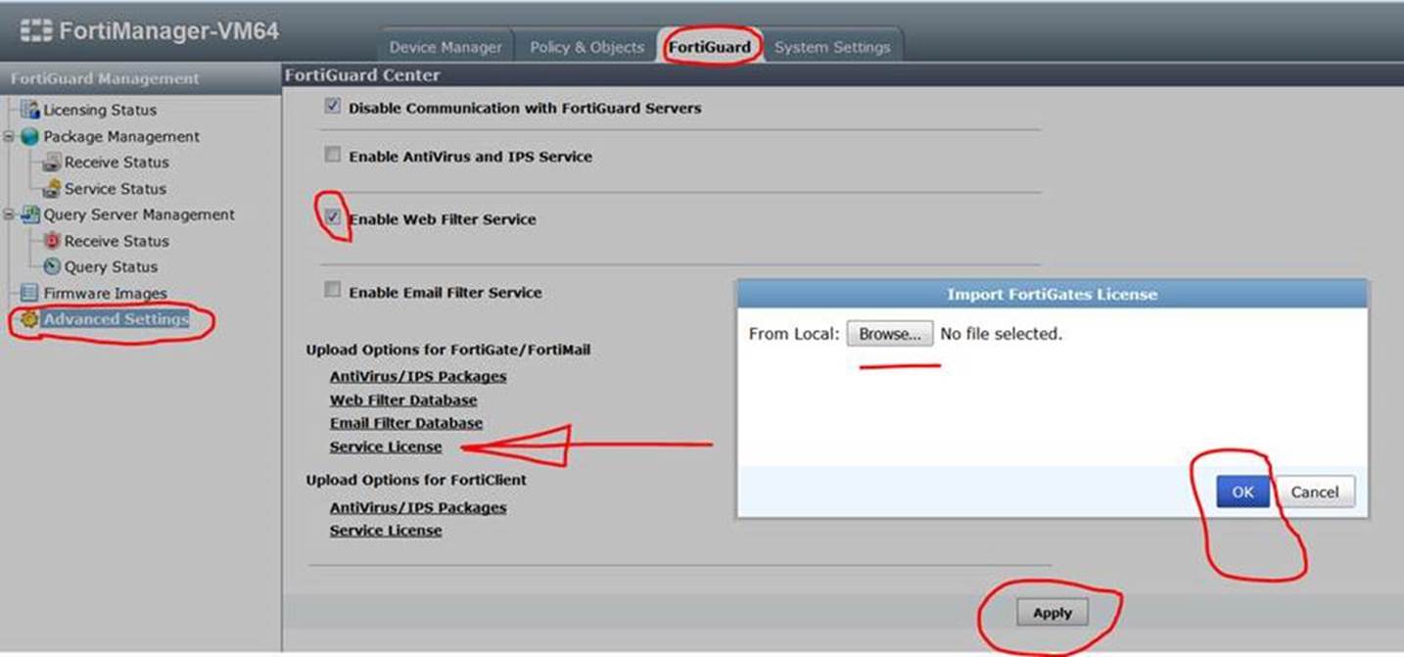Click the Licensing Status icon in sidebar
The image size is (1404, 657).
[30, 110]
